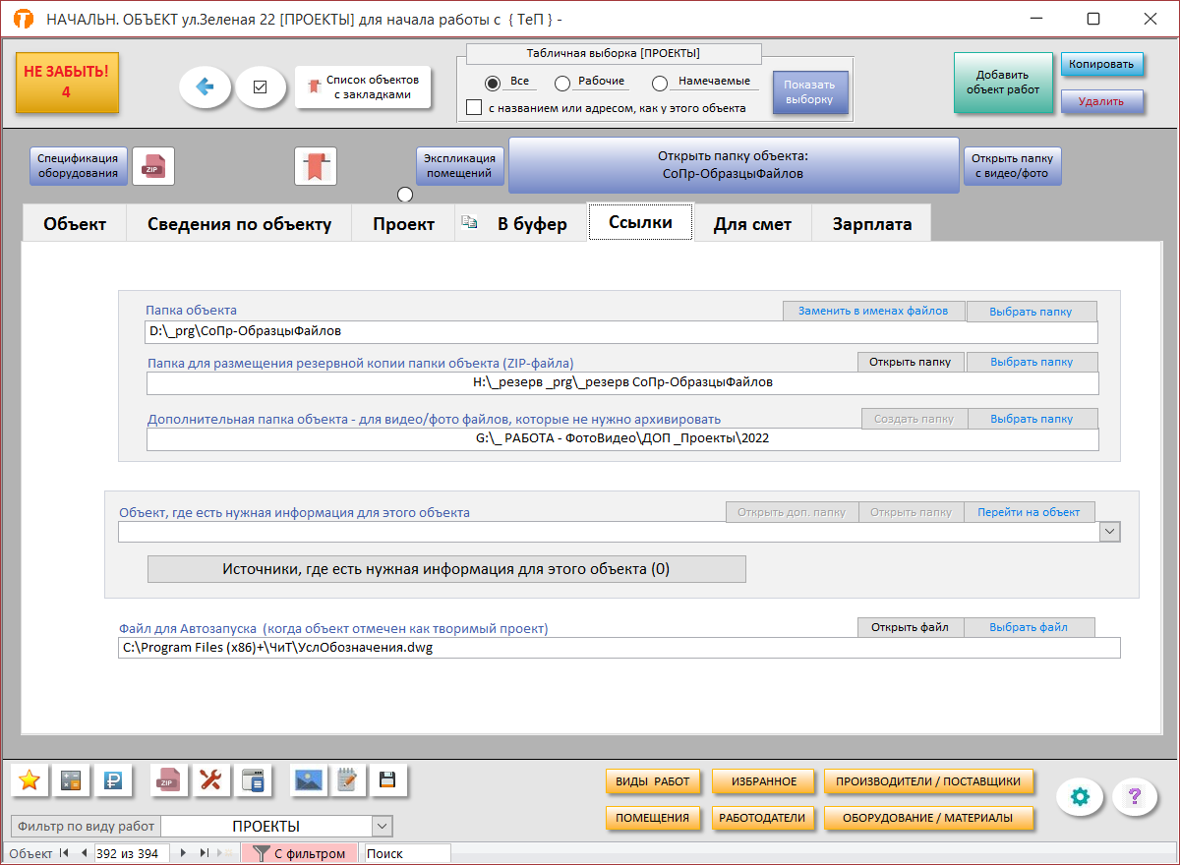The height and width of the screenshot is (865, 1180).
Task: Click the picture image icon
Action: tap(309, 780)
